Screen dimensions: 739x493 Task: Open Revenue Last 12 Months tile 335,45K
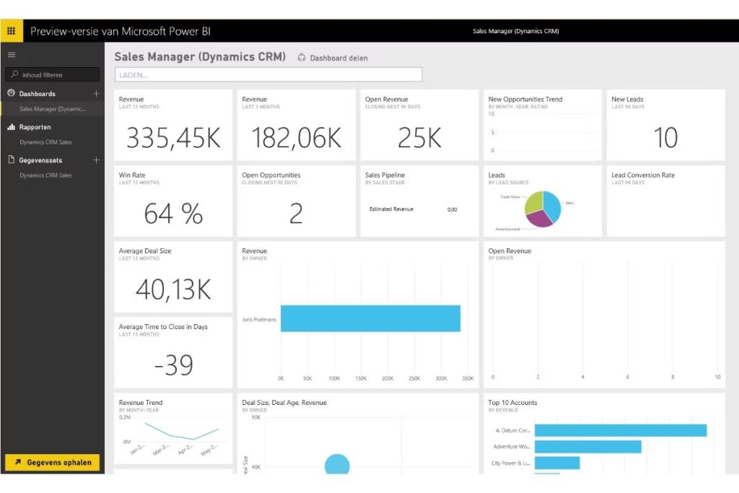173,125
